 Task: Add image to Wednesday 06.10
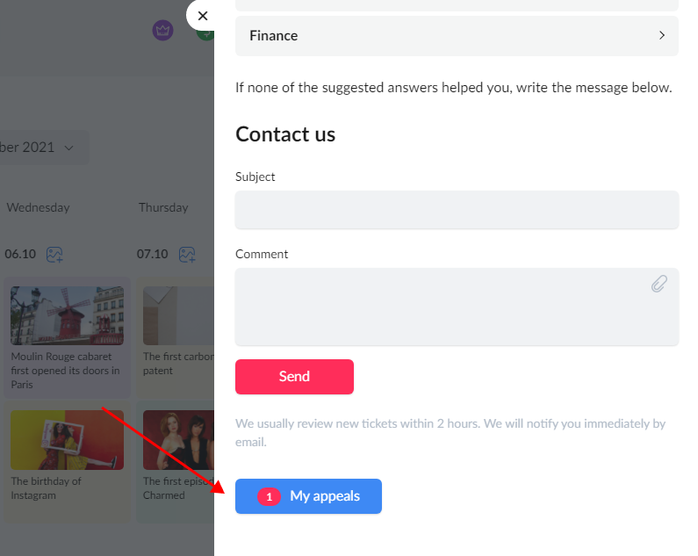pyautogui.click(x=54, y=255)
